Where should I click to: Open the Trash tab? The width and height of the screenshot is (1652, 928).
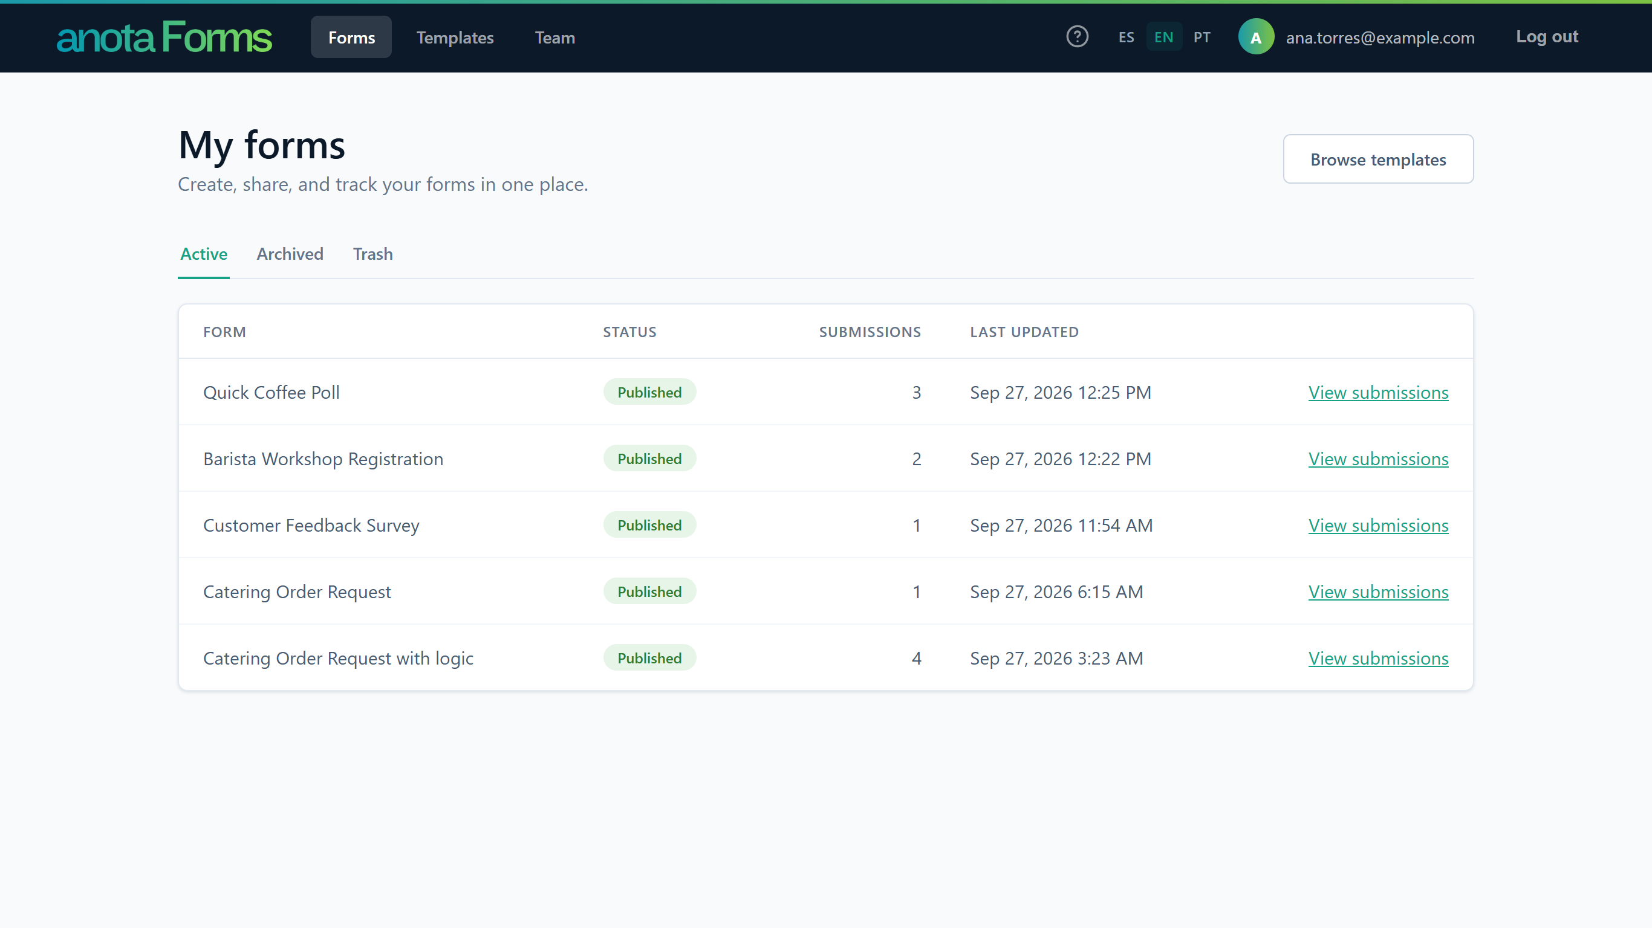pyautogui.click(x=372, y=254)
